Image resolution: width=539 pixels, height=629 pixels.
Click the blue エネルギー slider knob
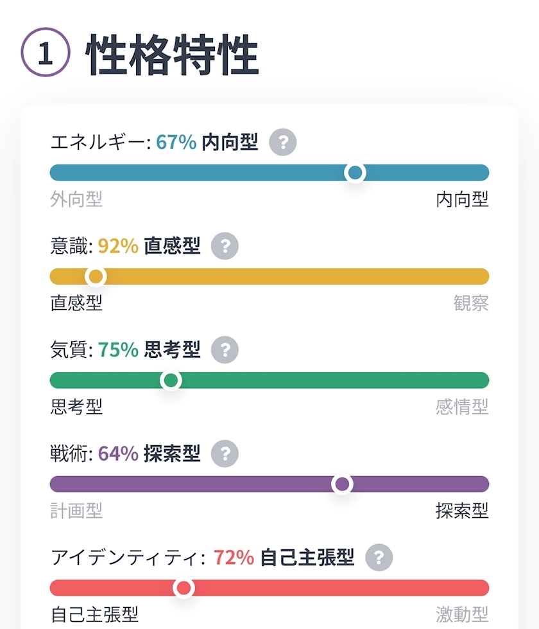pyautogui.click(x=355, y=172)
